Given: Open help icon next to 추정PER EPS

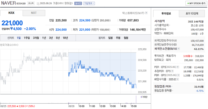Looking at the screenshot, I should click(172, 71).
